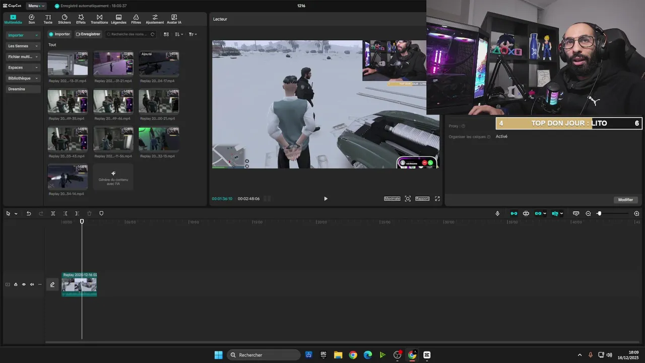Toggle the preview axis button
The image size is (645, 363).
[555, 214]
